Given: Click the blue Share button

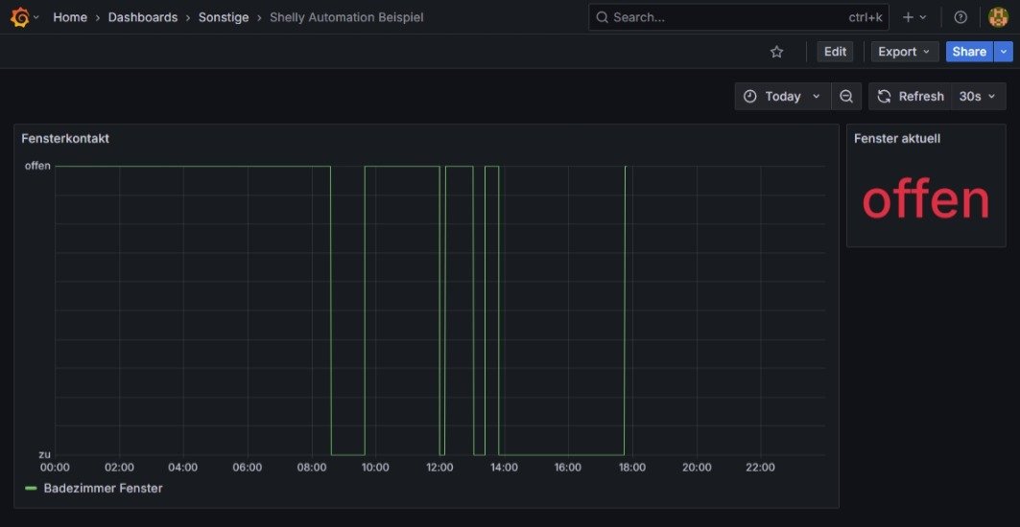Looking at the screenshot, I should click(968, 52).
